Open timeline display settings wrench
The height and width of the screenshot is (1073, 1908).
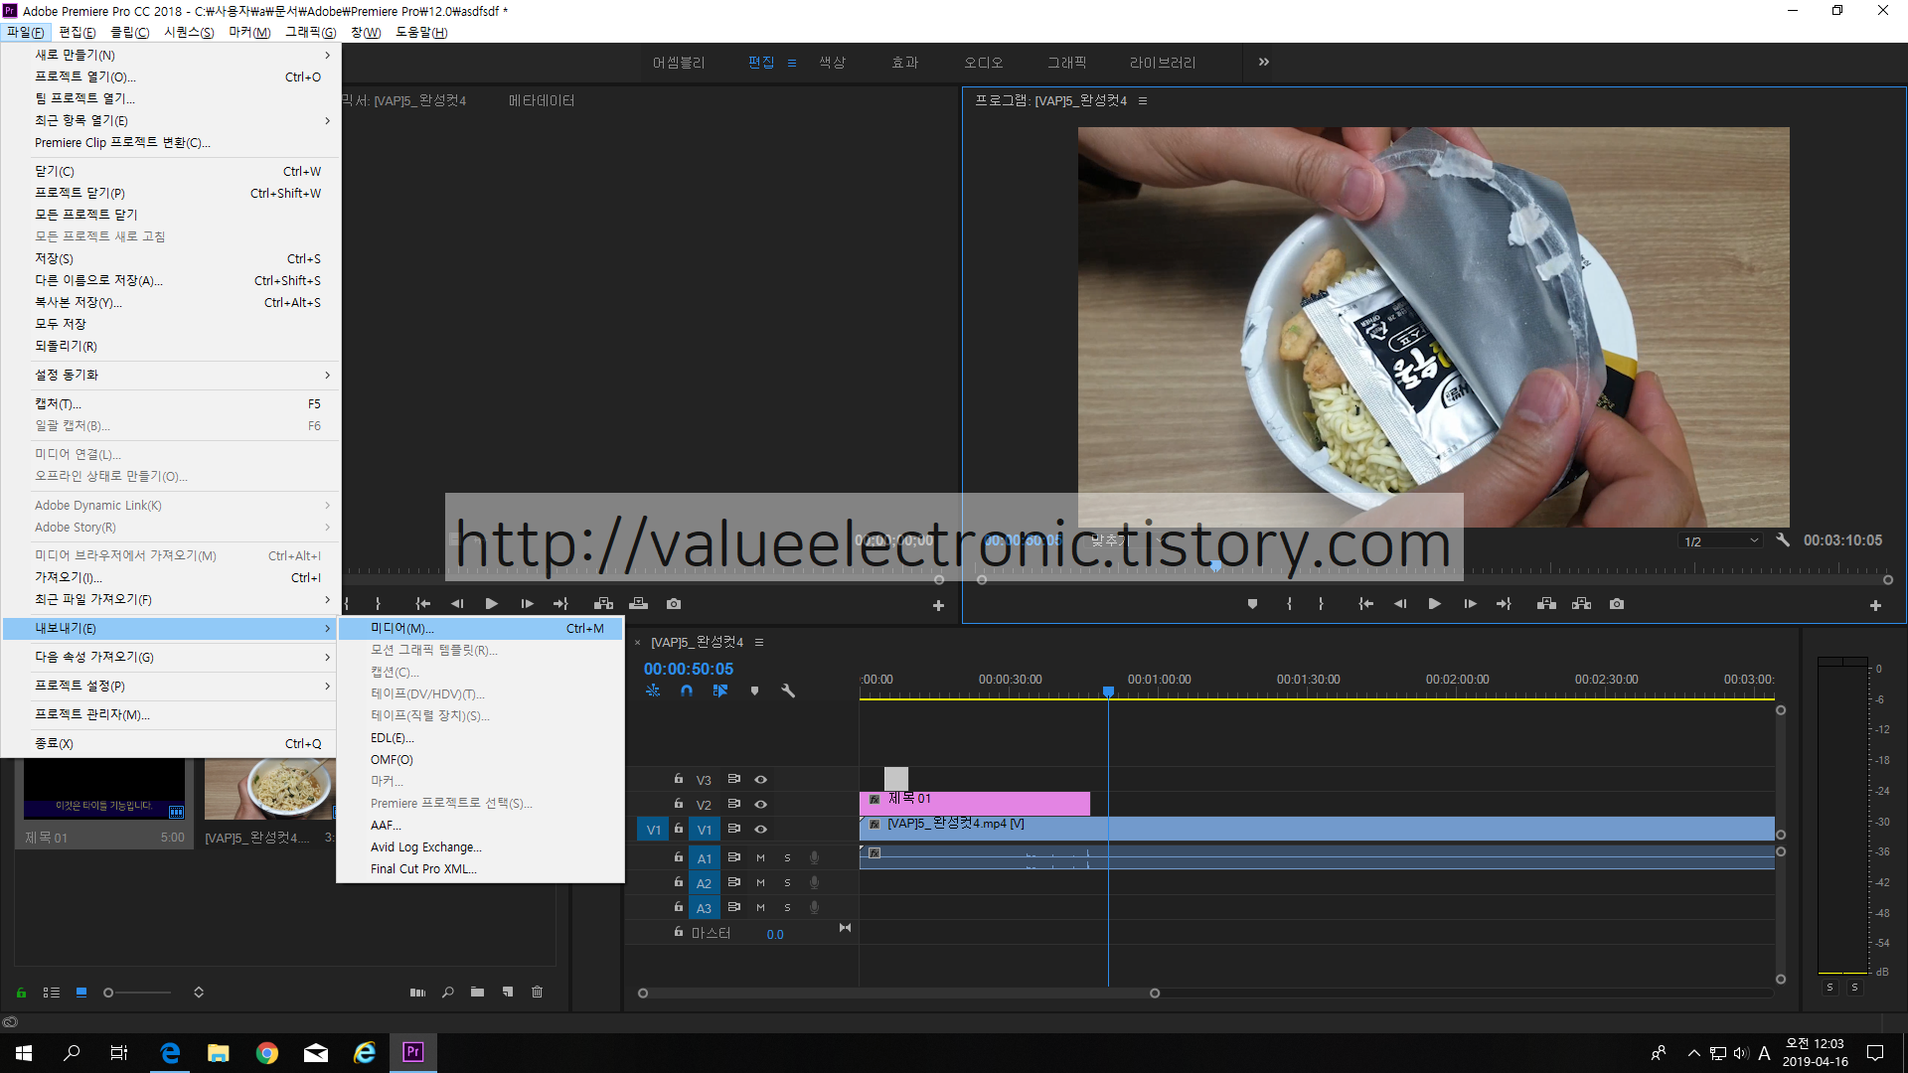(x=788, y=690)
